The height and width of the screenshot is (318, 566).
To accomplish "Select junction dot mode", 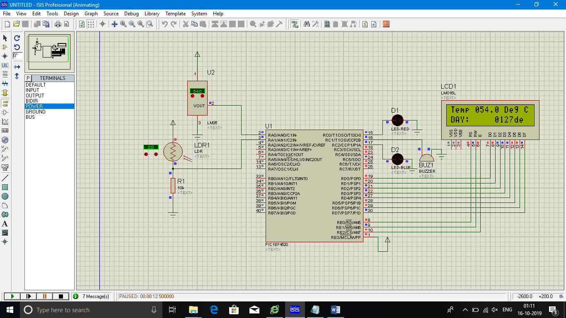I will [5, 56].
